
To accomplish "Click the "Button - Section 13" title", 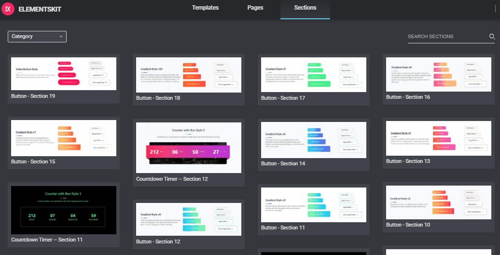I will (x=408, y=161).
